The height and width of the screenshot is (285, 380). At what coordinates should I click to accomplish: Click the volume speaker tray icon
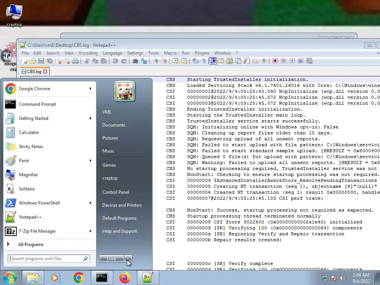(343, 278)
